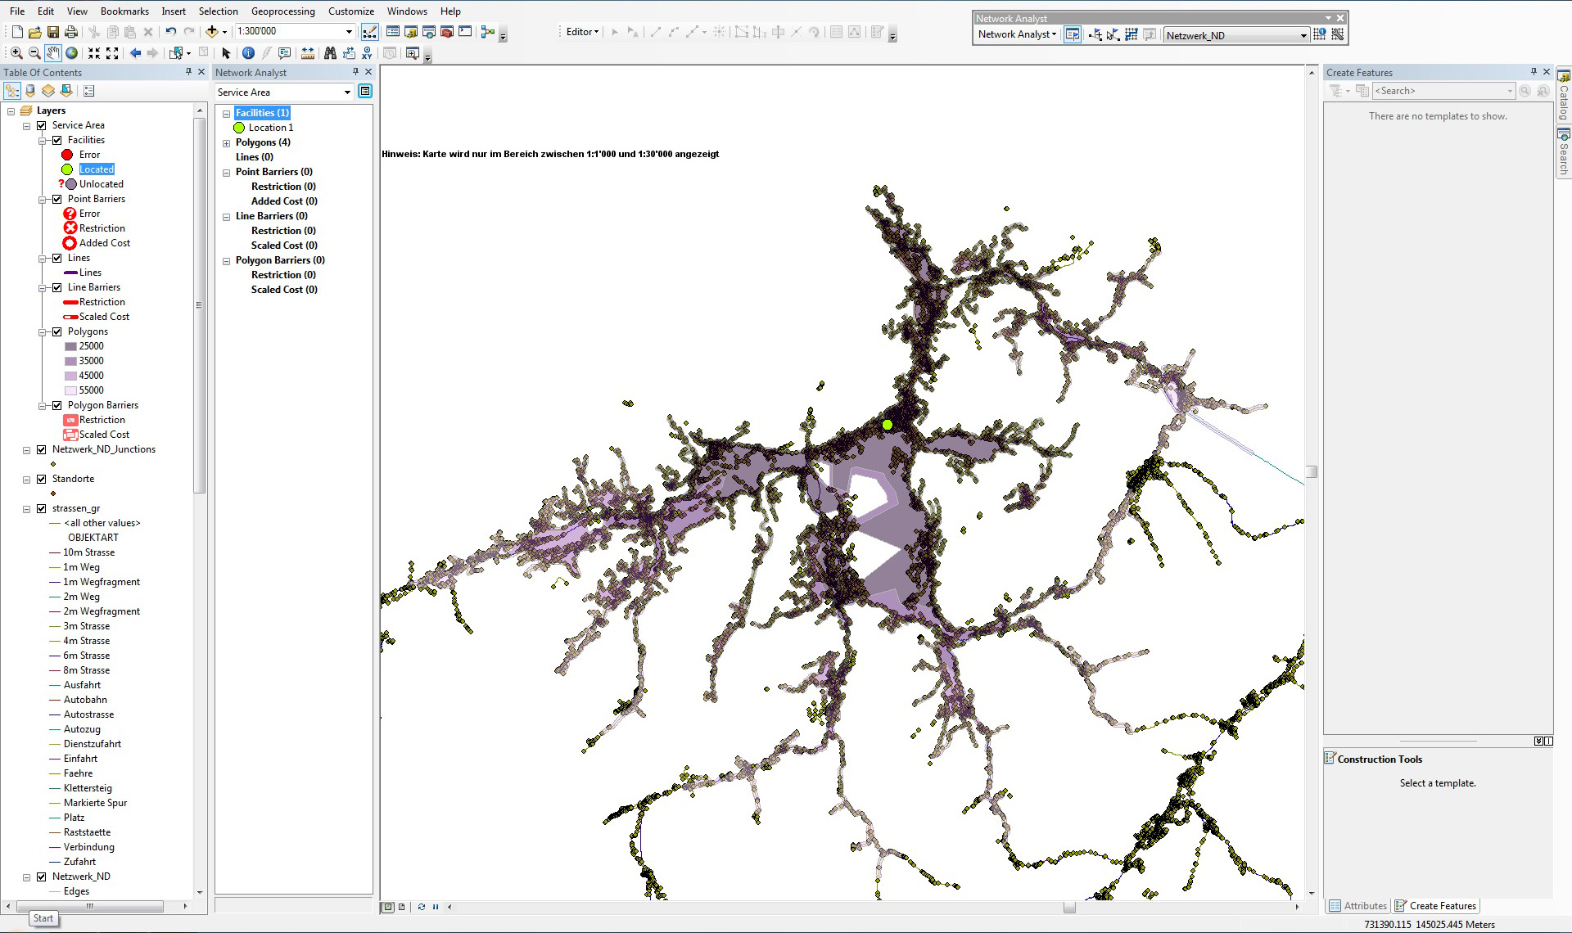Click the Solve network analysis icon

(1132, 34)
